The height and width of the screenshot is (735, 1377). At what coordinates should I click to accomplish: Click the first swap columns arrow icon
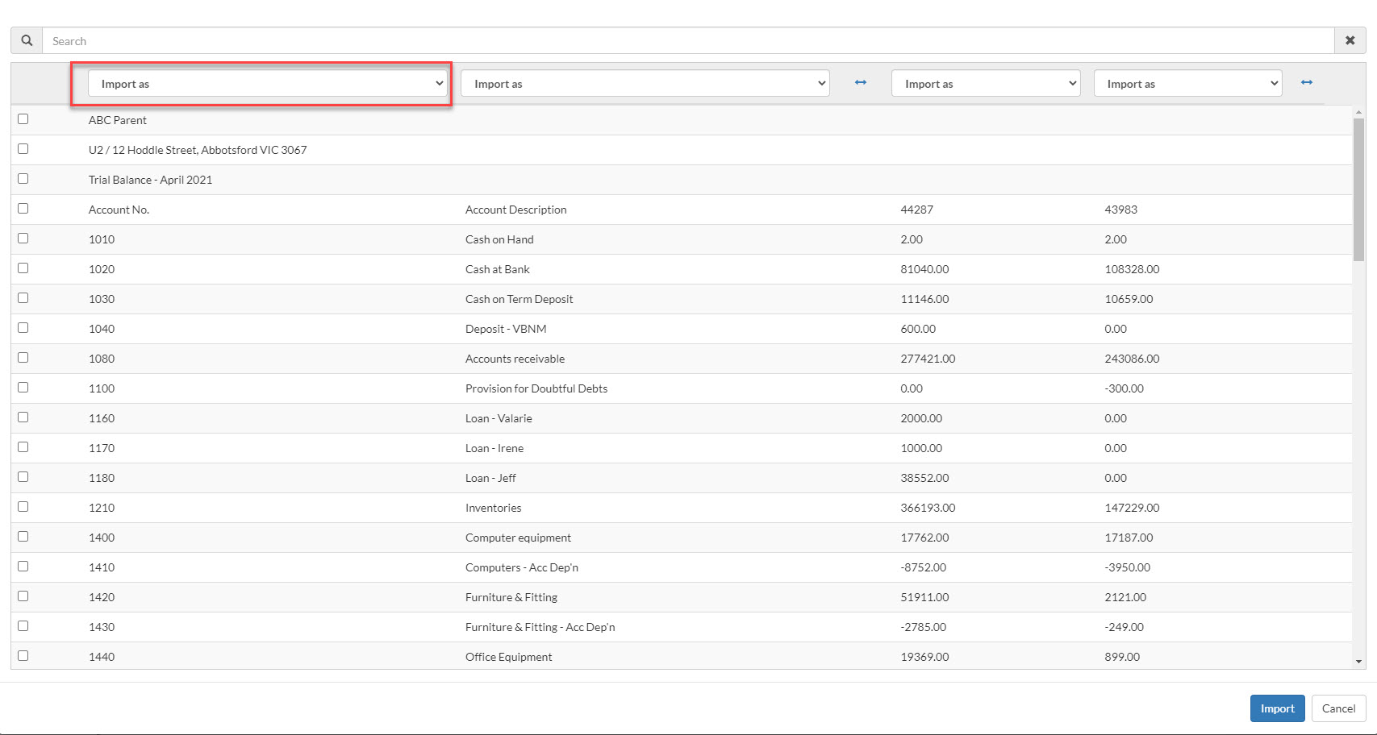coord(861,83)
